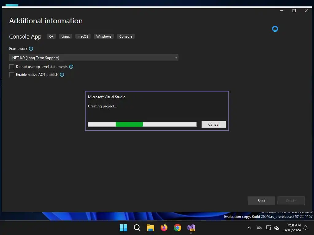This screenshot has height=235, width=314.
Task: Close the Additional information window
Action: pos(306,11)
